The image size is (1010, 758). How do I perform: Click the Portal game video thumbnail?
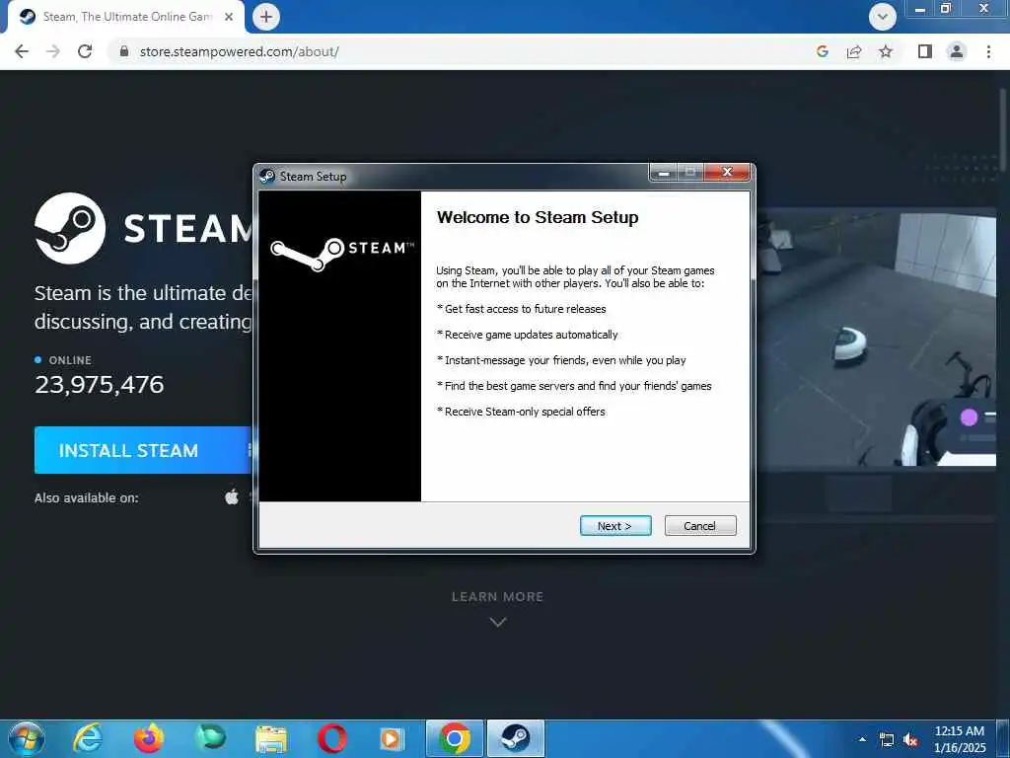coord(876,338)
